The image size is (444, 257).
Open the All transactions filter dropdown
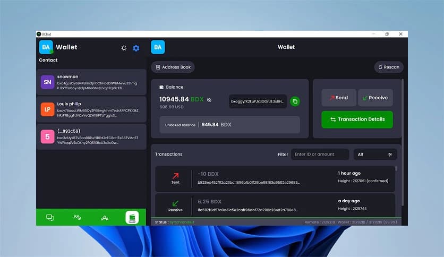(x=375, y=155)
